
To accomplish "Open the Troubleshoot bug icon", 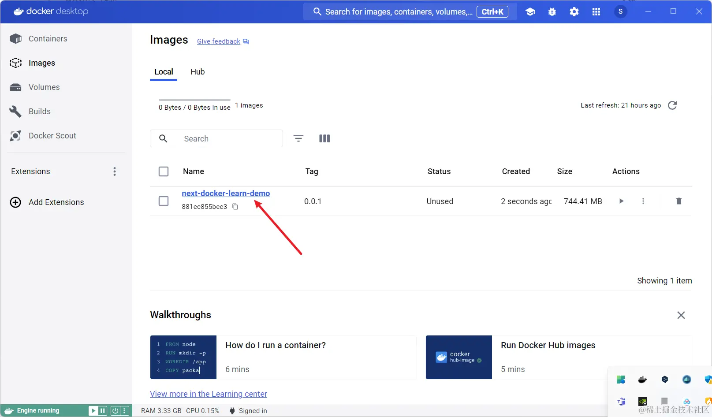I will pyautogui.click(x=552, y=12).
